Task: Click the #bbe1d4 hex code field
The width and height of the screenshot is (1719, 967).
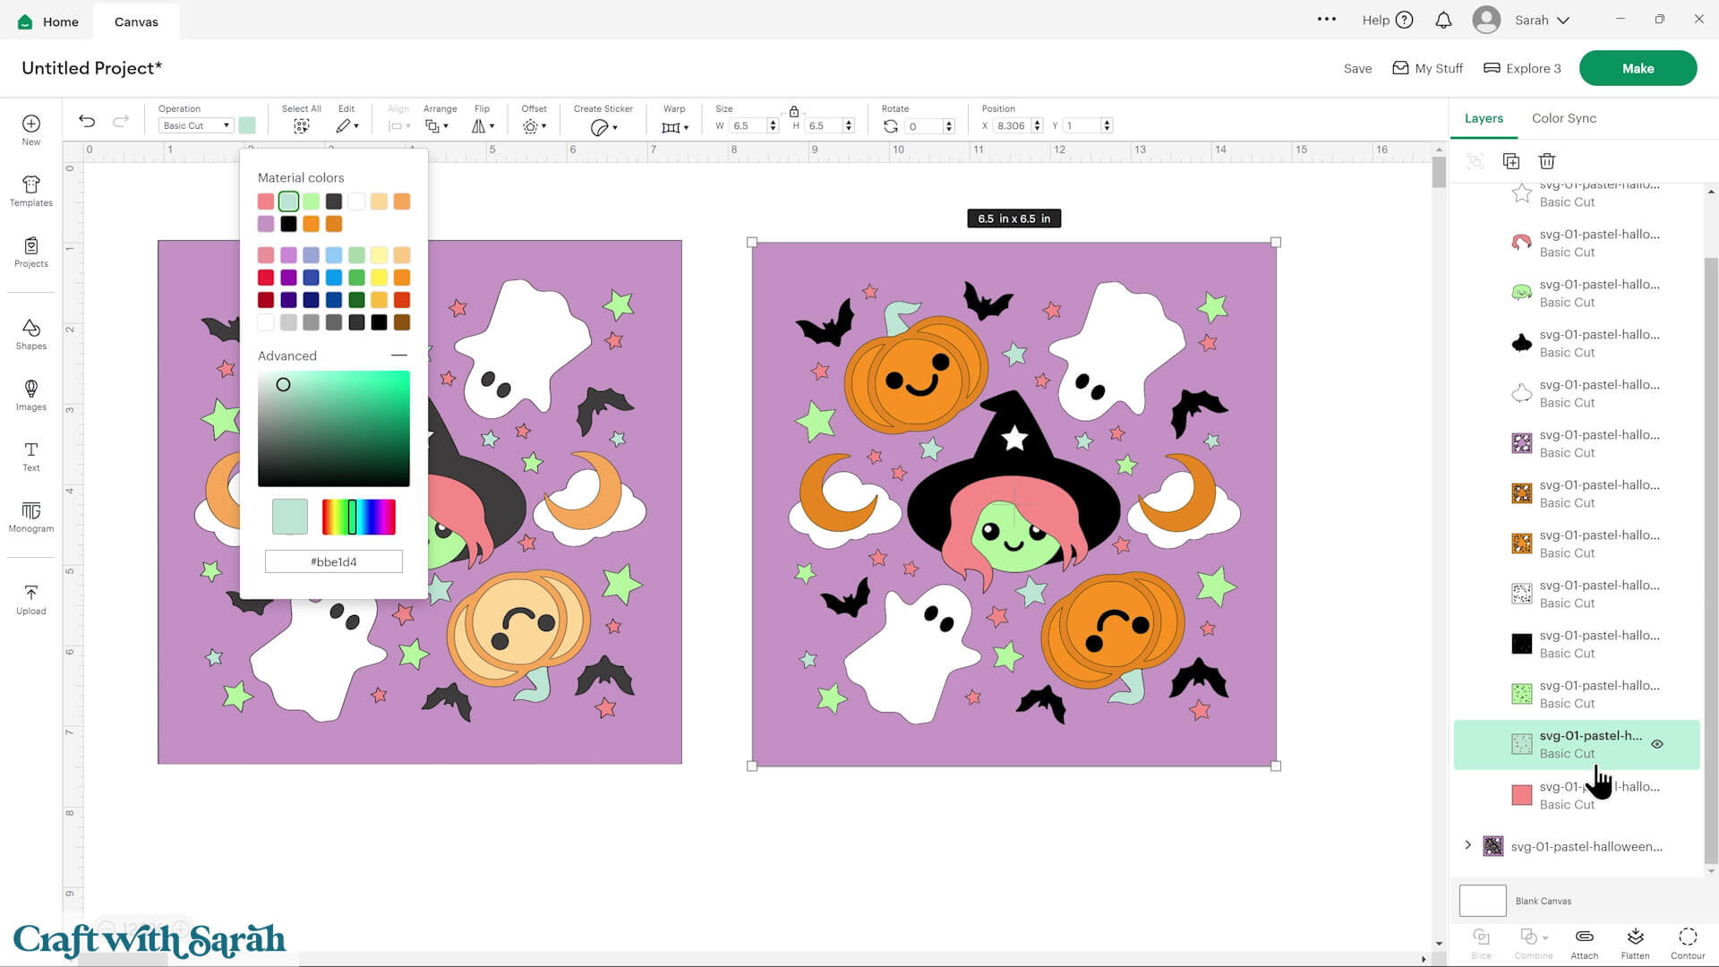Action: click(x=333, y=561)
